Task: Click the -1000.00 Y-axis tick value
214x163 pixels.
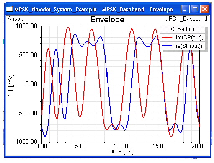Action: pyautogui.click(x=25, y=142)
